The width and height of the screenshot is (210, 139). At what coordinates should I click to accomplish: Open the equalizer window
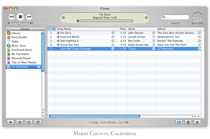tap(179, 122)
